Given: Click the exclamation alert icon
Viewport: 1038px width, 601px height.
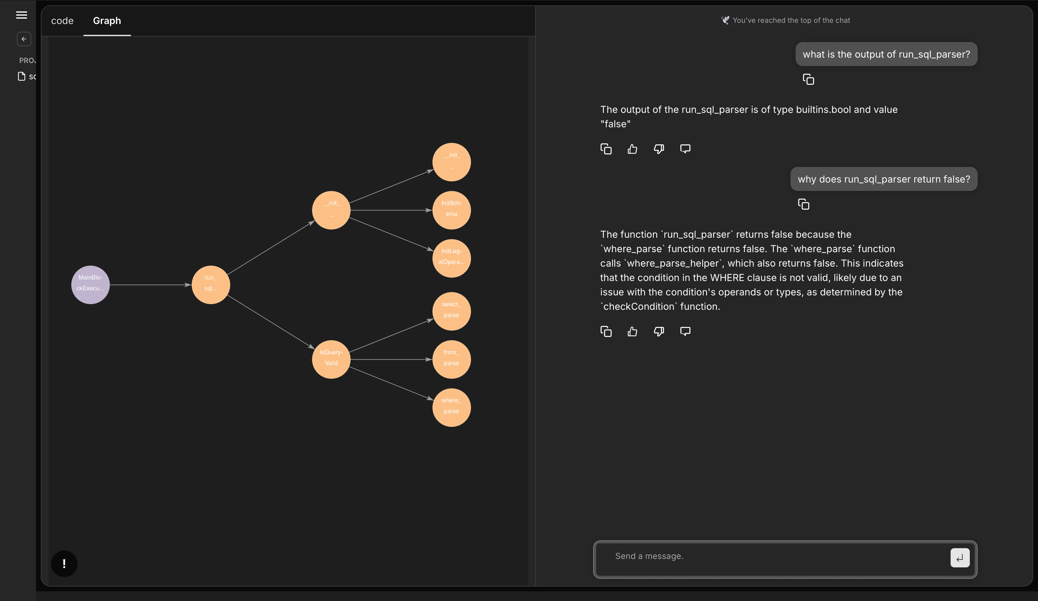Looking at the screenshot, I should pyautogui.click(x=64, y=563).
